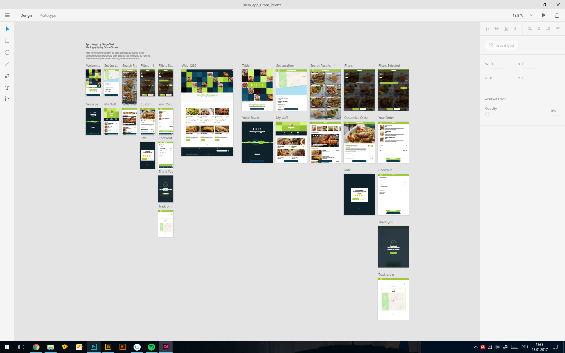Image resolution: width=565 pixels, height=353 pixels.
Task: Switch to the Design tab
Action: (x=26, y=15)
